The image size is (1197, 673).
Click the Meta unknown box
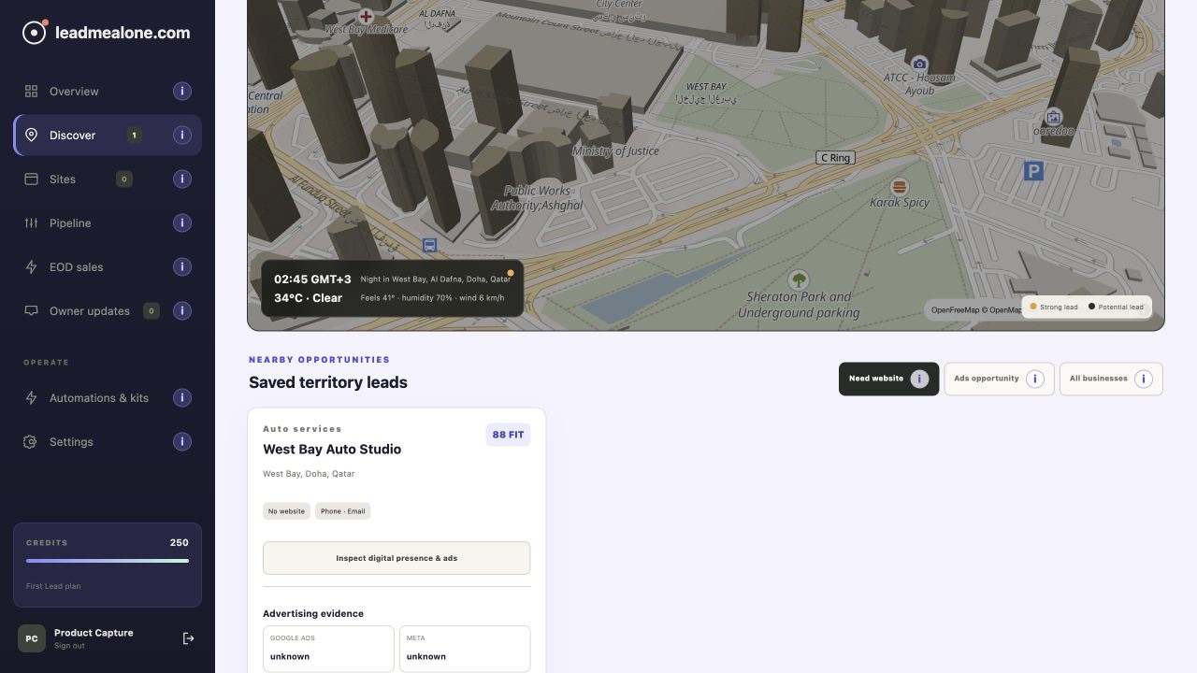pos(465,649)
